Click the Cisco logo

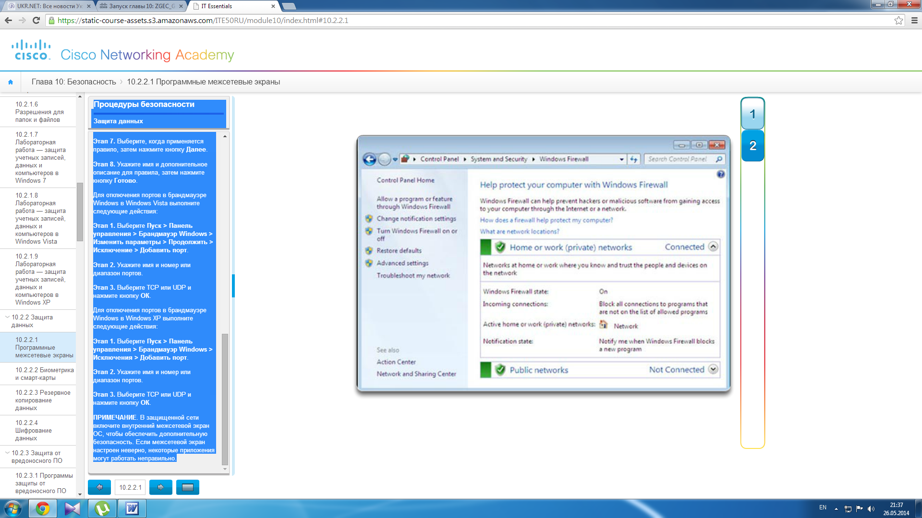(31, 50)
